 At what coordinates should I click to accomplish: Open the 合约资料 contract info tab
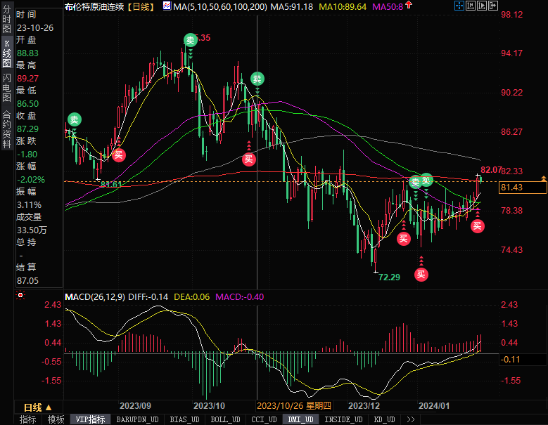(6, 125)
